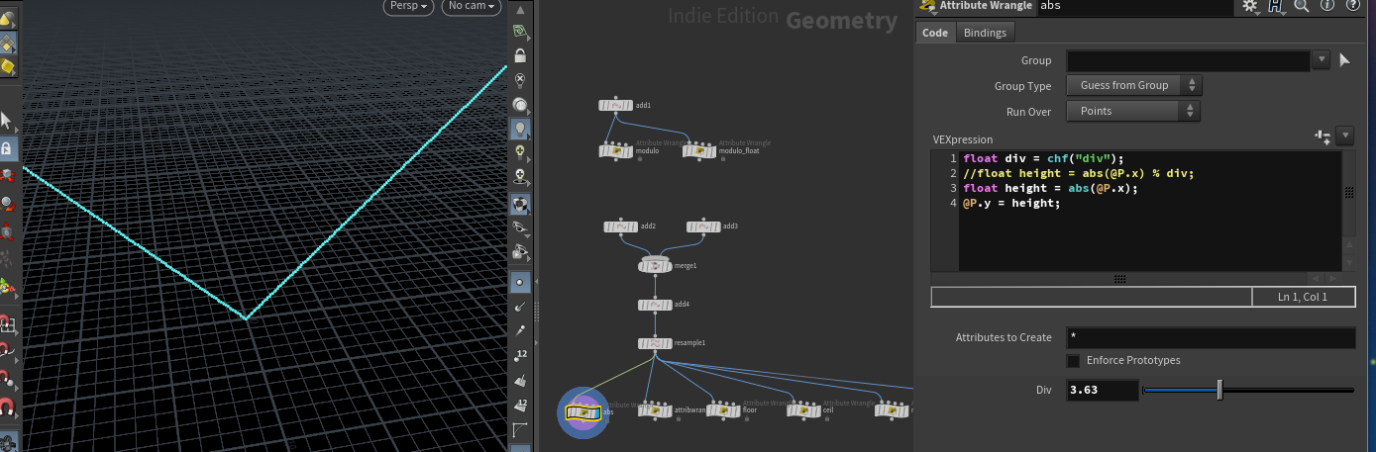1376x452 pixels.
Task: Open the Houdini H presets icon
Action: 1277,6
